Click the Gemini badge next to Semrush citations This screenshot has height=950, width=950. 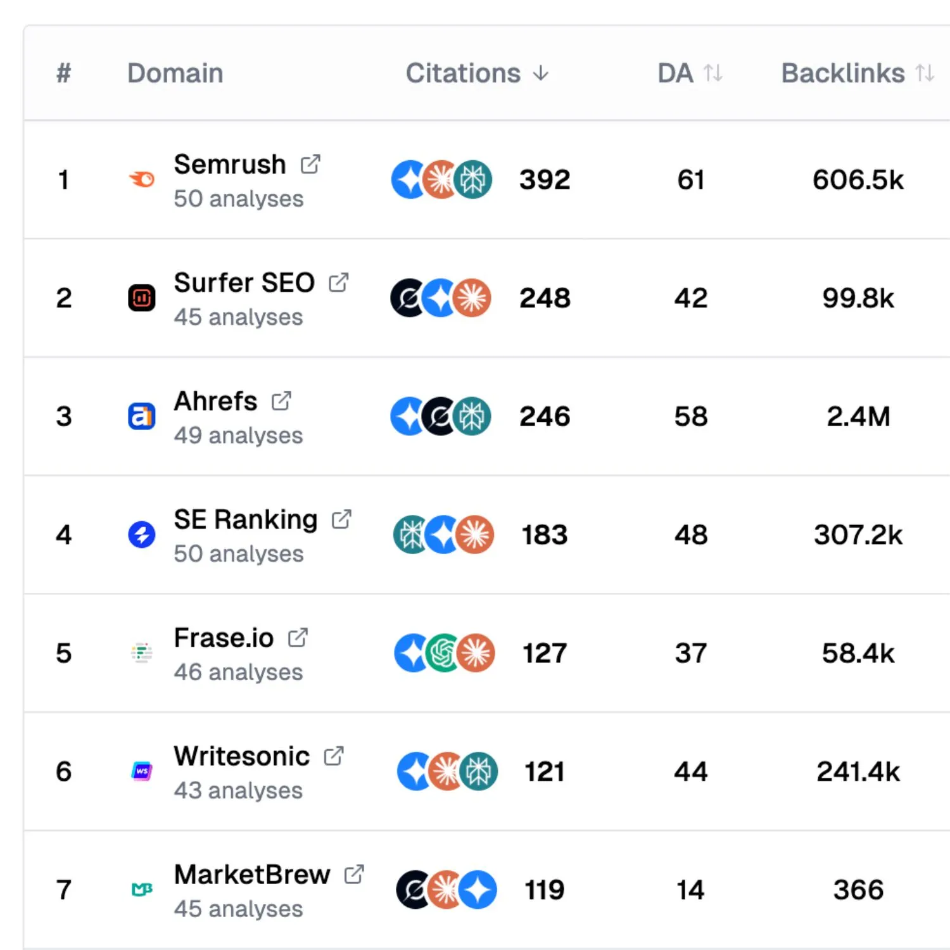click(407, 179)
